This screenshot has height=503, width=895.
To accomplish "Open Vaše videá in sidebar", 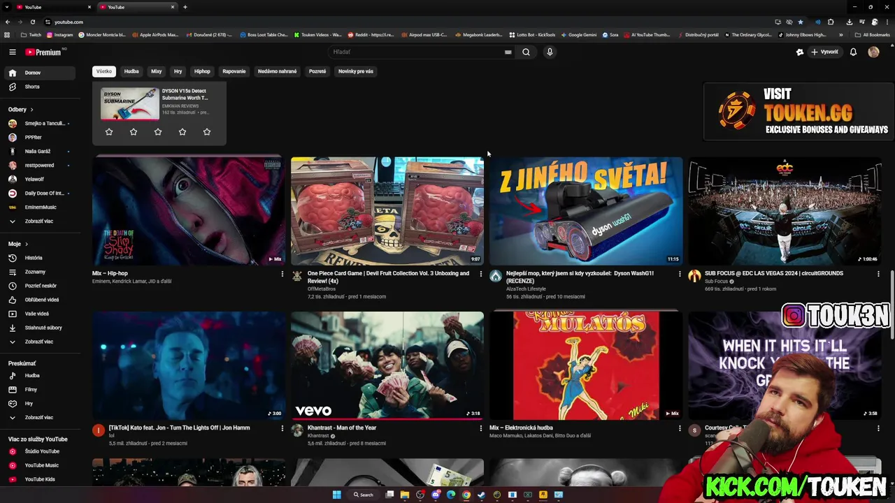I will click(x=40, y=314).
